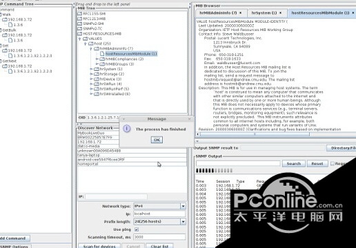
Task: Click the Clear list button
Action: 159,246
